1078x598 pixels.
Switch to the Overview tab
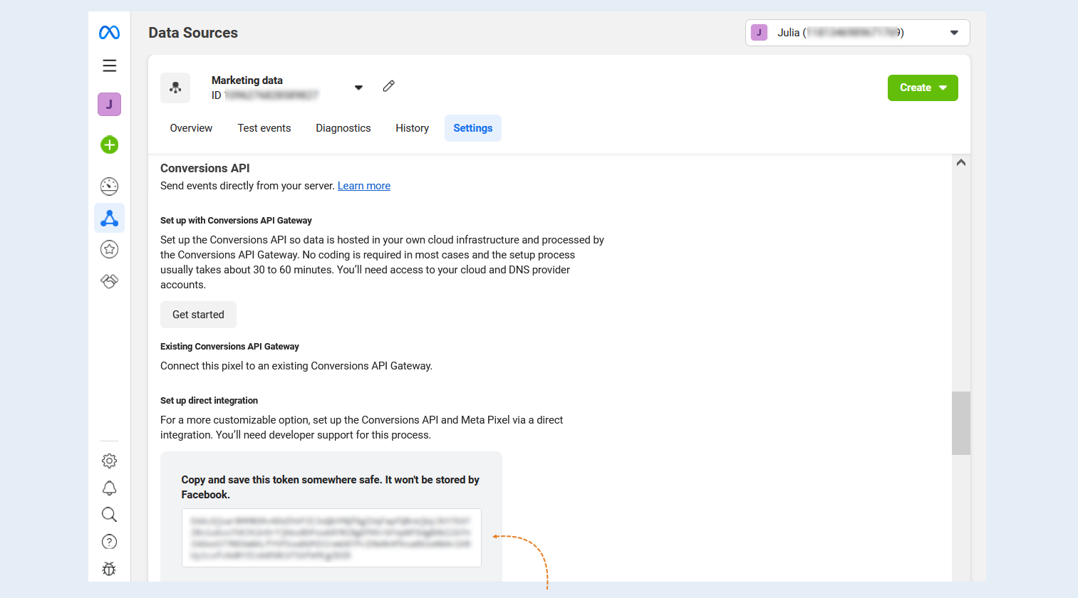point(191,128)
